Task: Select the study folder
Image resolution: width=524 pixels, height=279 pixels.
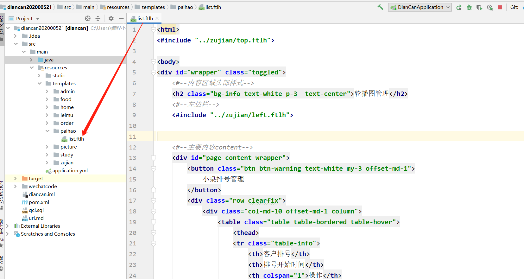Action: [x=66, y=155]
